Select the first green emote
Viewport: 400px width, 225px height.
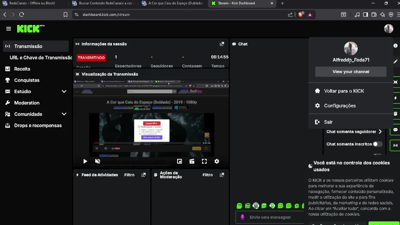239,206
